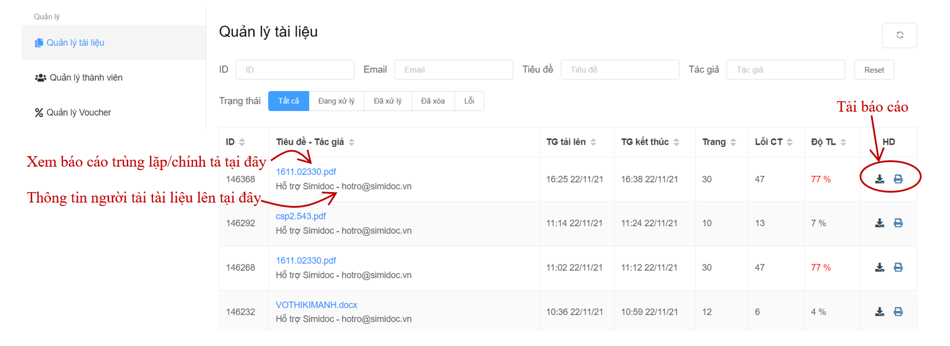
Task: Click 7 % similarity value
Action: point(819,223)
